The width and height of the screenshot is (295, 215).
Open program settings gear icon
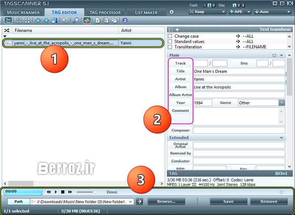[x=171, y=12]
